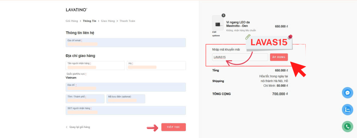Click product name Ví ngang LEO da Mastrotto

(x=238, y=24)
